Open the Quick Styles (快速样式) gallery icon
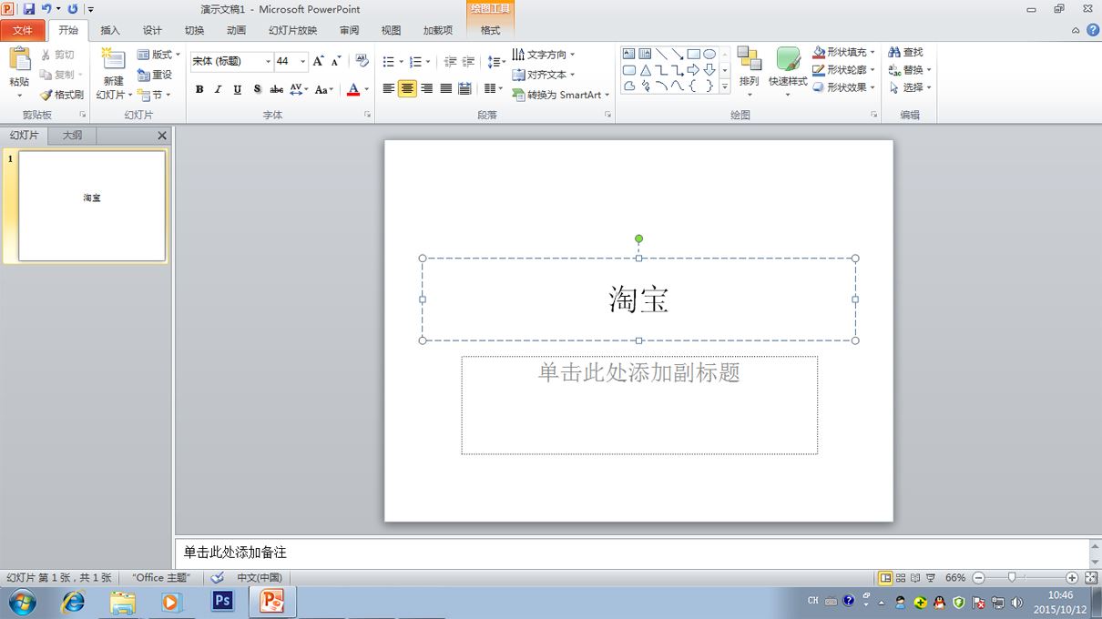This screenshot has height=619, width=1102. (788, 59)
